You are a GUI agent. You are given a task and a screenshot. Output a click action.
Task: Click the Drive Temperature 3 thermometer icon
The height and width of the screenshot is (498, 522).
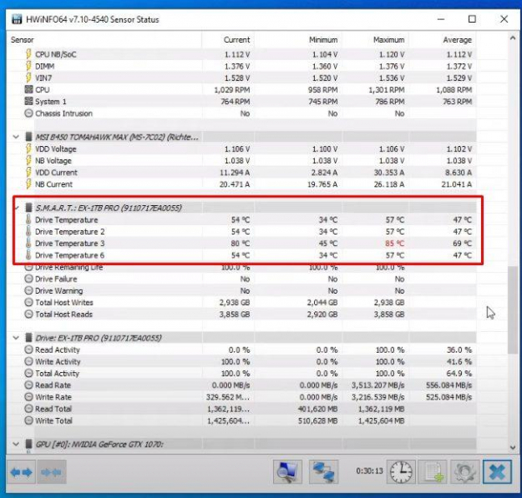29,243
